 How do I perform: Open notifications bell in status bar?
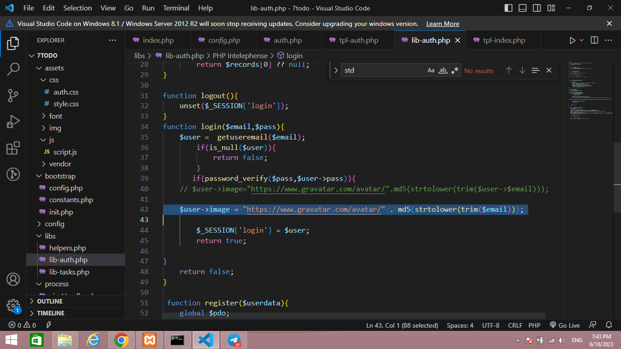(x=609, y=325)
